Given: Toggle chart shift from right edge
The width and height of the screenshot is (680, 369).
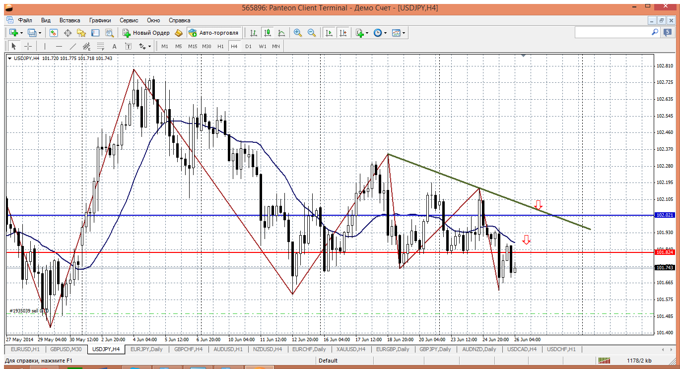Looking at the screenshot, I should 342,33.
